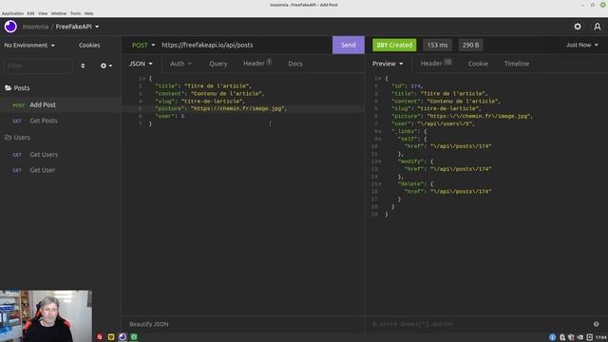The height and width of the screenshot is (342, 608).
Task: Switch to the response Header tab
Action: [436, 64]
